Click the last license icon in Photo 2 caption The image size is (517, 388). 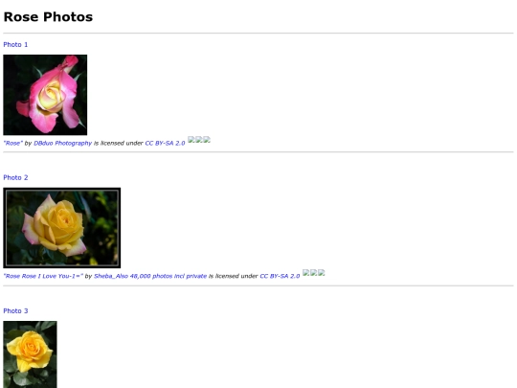click(322, 272)
